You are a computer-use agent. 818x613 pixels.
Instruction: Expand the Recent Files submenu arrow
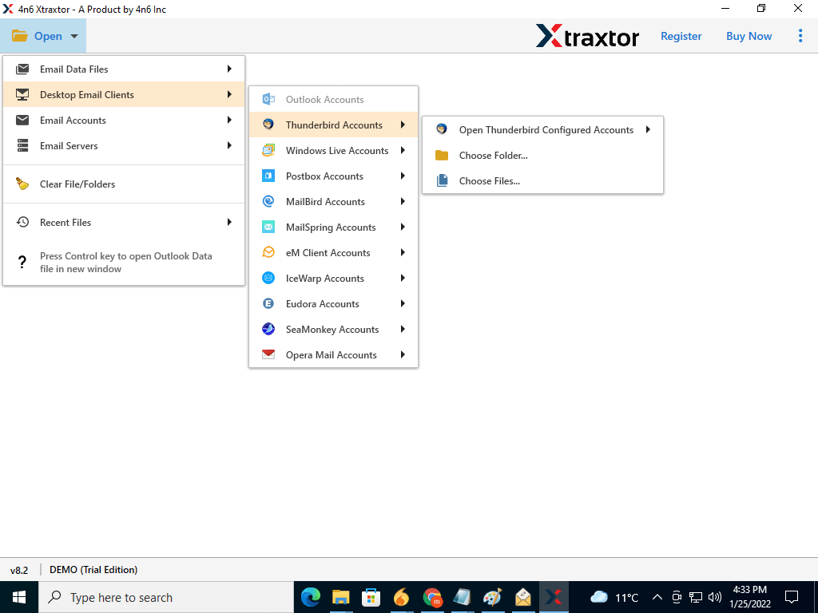(229, 223)
